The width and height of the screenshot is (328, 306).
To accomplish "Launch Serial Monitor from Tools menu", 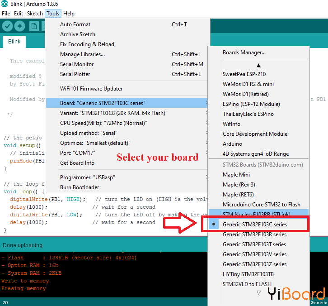I will point(77,64).
